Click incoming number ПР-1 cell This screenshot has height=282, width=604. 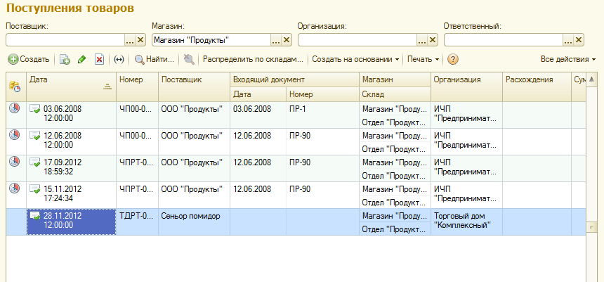click(x=323, y=115)
